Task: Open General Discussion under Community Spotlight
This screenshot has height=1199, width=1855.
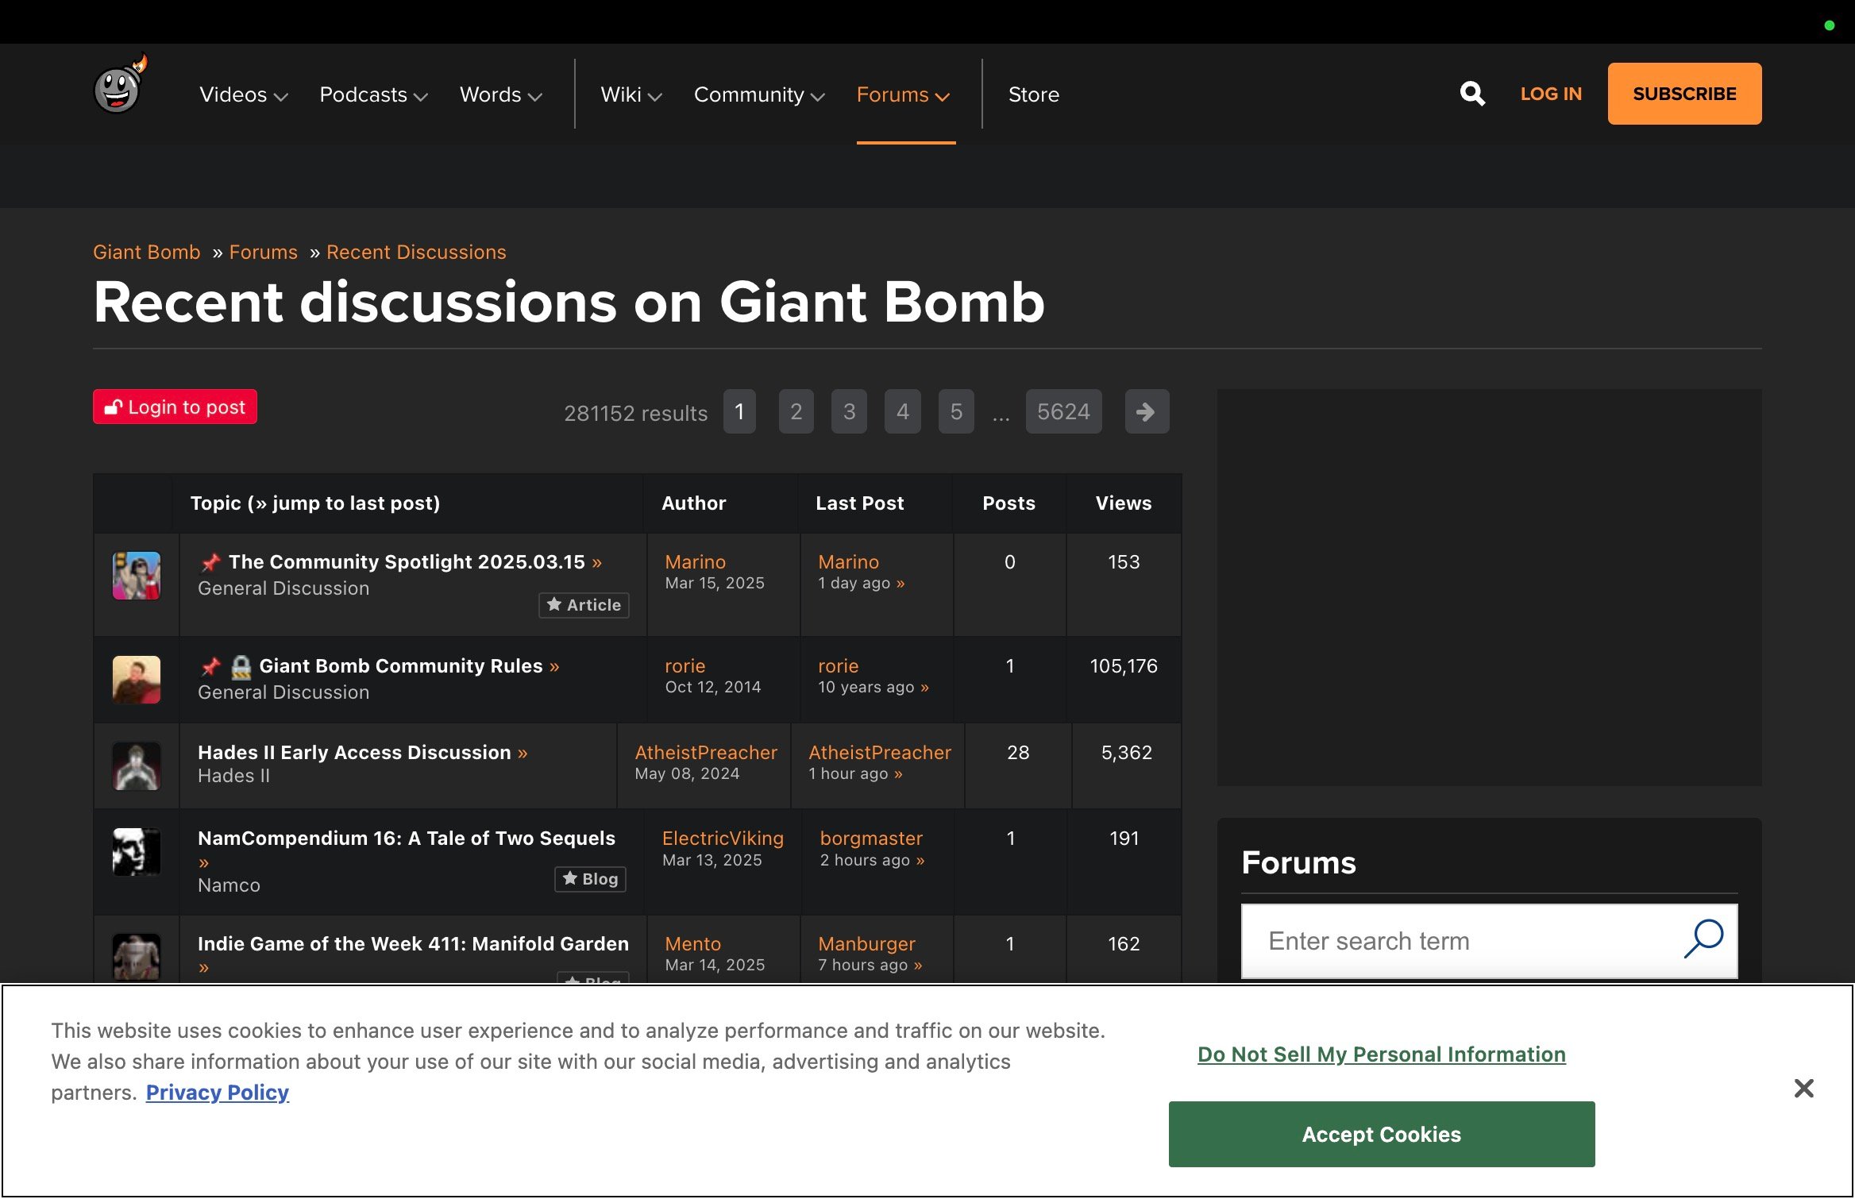Action: pyautogui.click(x=283, y=588)
